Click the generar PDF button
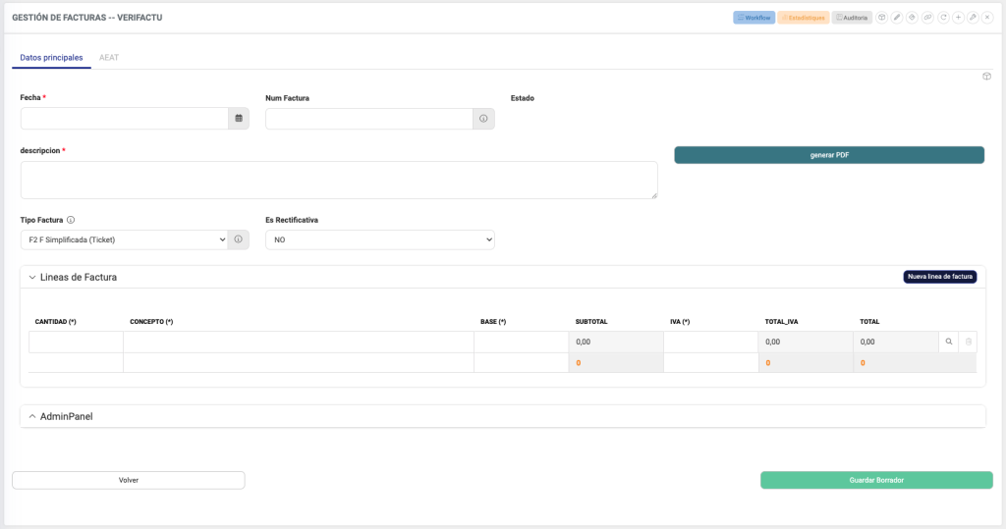1006x529 pixels. click(828, 155)
